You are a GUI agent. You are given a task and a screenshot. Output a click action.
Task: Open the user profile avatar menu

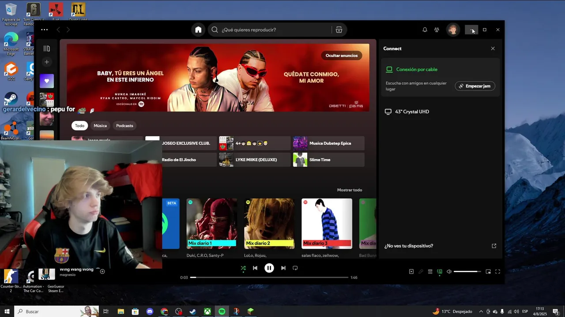click(x=452, y=29)
